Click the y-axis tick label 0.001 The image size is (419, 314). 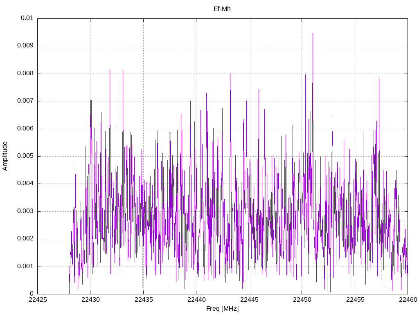(x=25, y=266)
